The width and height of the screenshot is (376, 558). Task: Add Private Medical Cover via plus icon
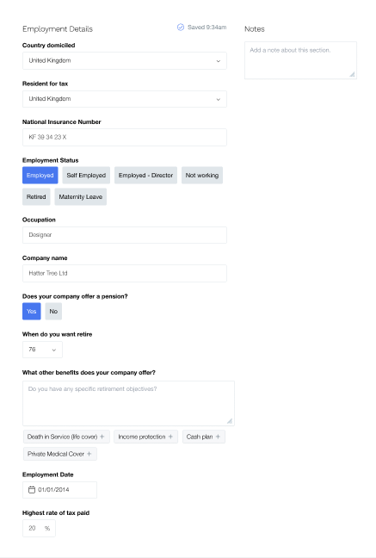click(89, 454)
